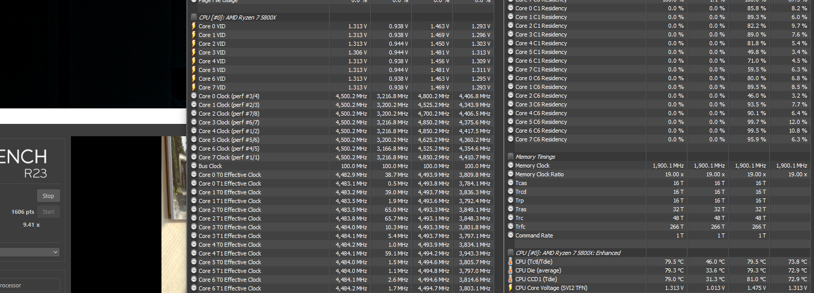
Task: Select the Core 6 C1 Residency row
Action: coord(658,61)
